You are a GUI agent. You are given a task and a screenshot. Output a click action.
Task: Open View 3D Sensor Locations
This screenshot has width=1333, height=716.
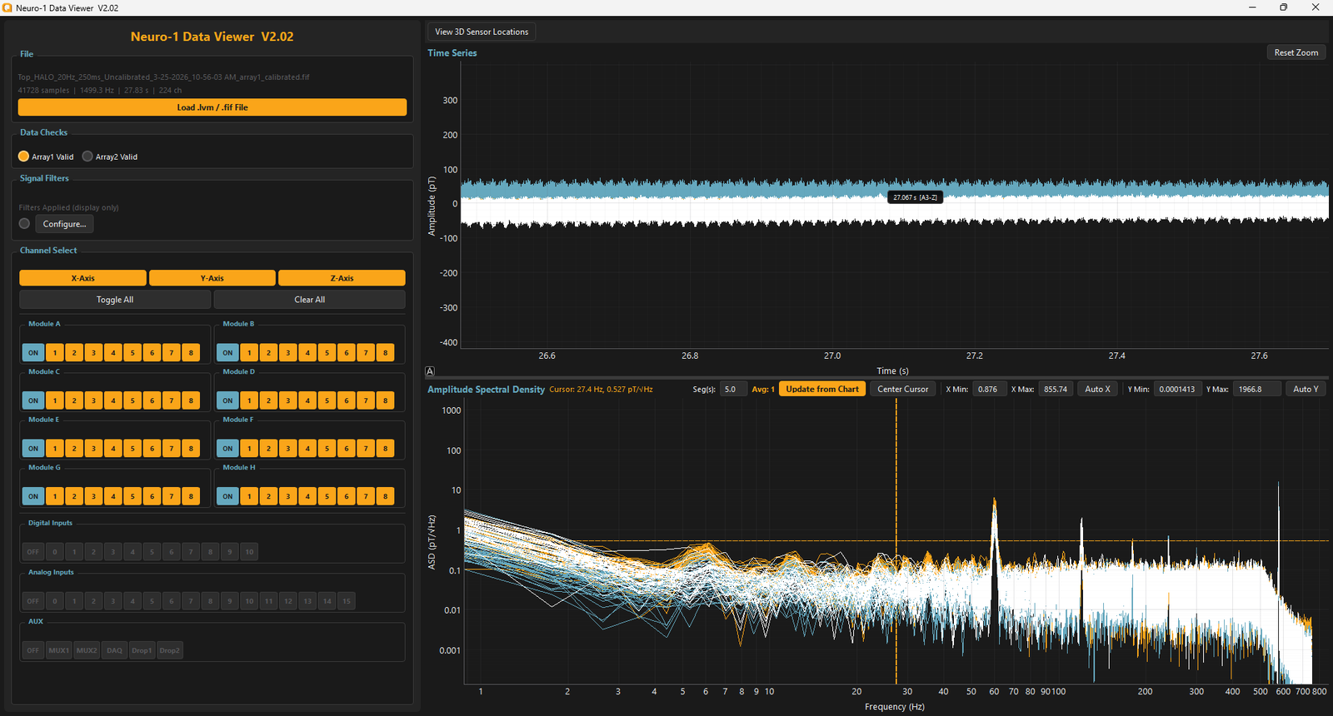tap(482, 32)
